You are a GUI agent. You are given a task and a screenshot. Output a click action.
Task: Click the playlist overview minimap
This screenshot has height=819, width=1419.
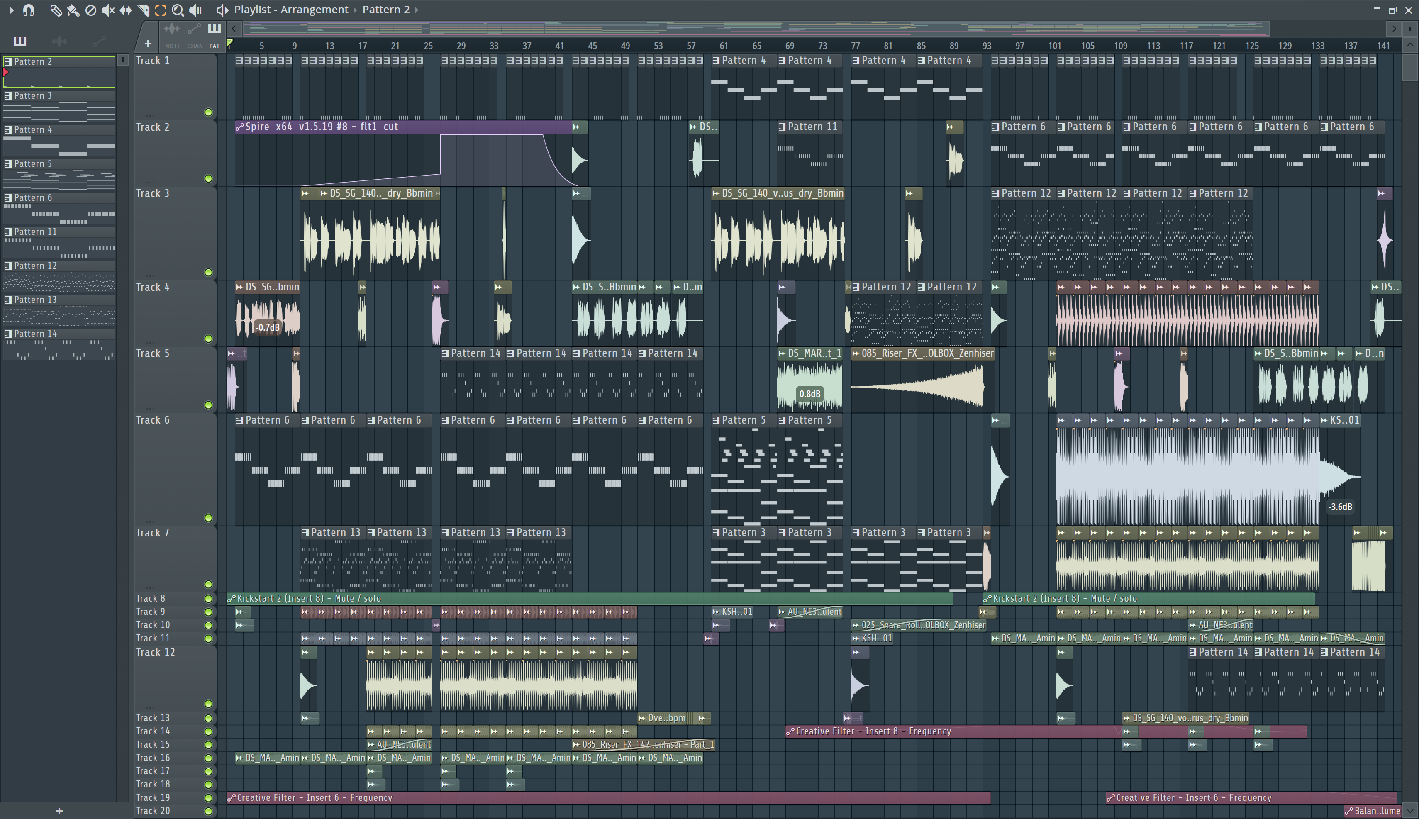(x=757, y=28)
